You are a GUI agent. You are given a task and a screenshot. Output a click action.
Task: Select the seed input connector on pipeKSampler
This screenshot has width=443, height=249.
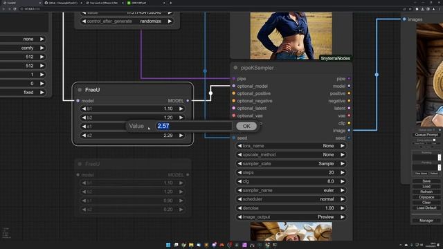point(234,138)
